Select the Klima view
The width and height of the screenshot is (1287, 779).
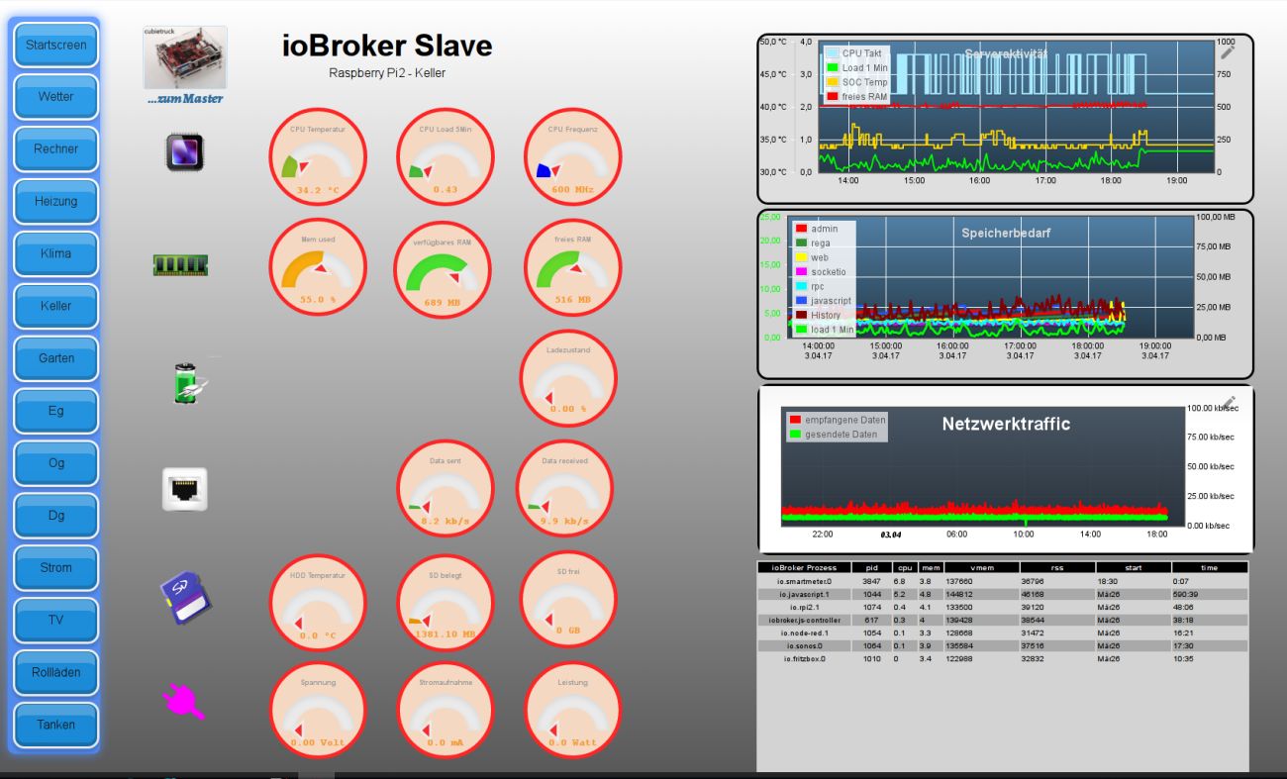coord(56,254)
